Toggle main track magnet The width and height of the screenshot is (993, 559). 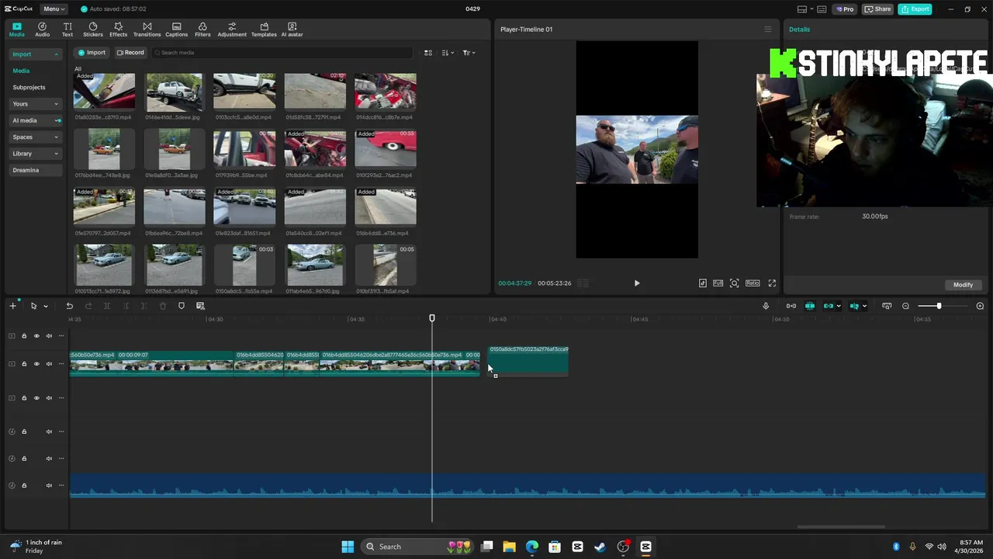(791, 306)
